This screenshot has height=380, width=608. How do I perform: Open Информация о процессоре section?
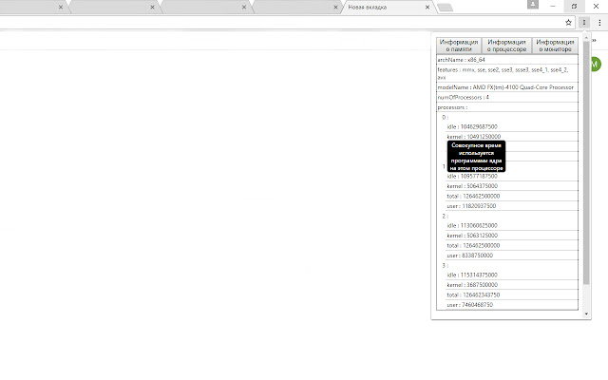[506, 46]
